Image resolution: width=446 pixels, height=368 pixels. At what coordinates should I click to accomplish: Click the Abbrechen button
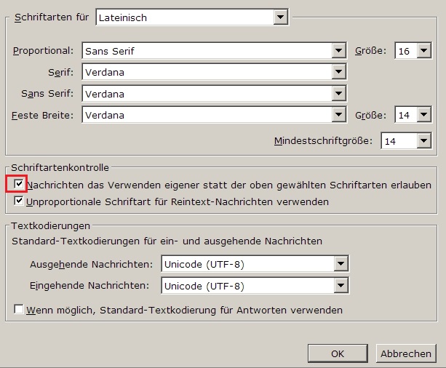click(x=406, y=353)
